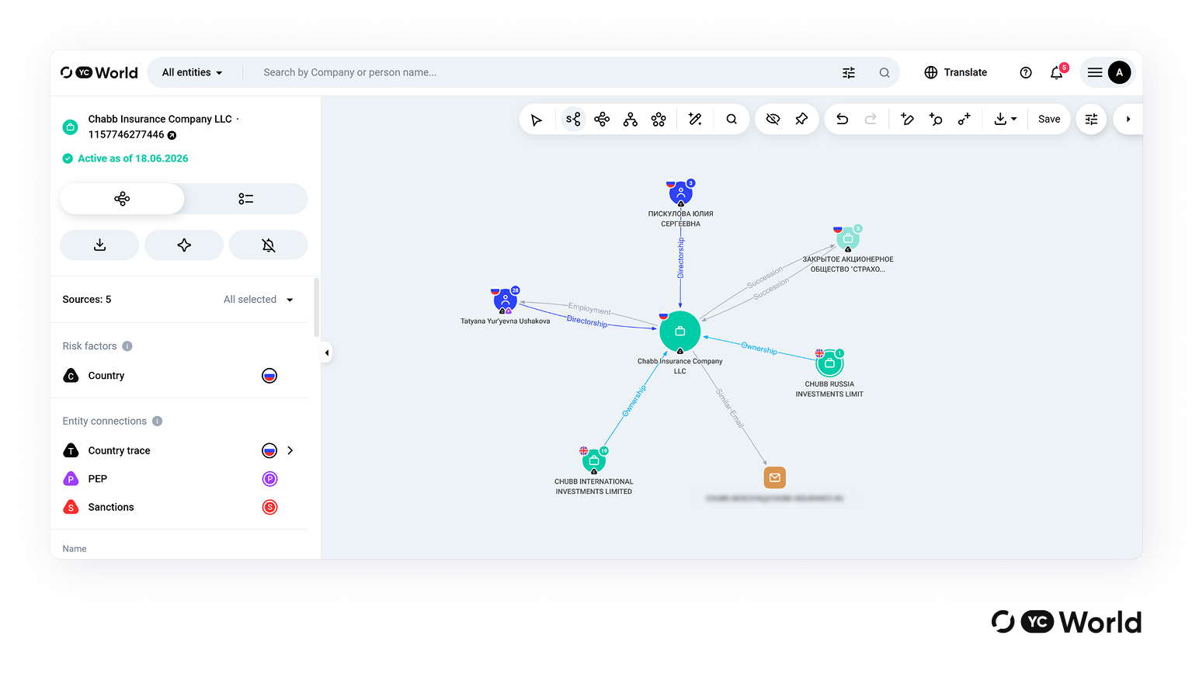Screen dimensions: 1199x684
Task: Switch to the list view tab
Action: click(x=246, y=200)
